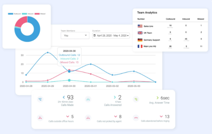
Task: Click the US flag for Sales Line
Action: (x=140, y=26)
